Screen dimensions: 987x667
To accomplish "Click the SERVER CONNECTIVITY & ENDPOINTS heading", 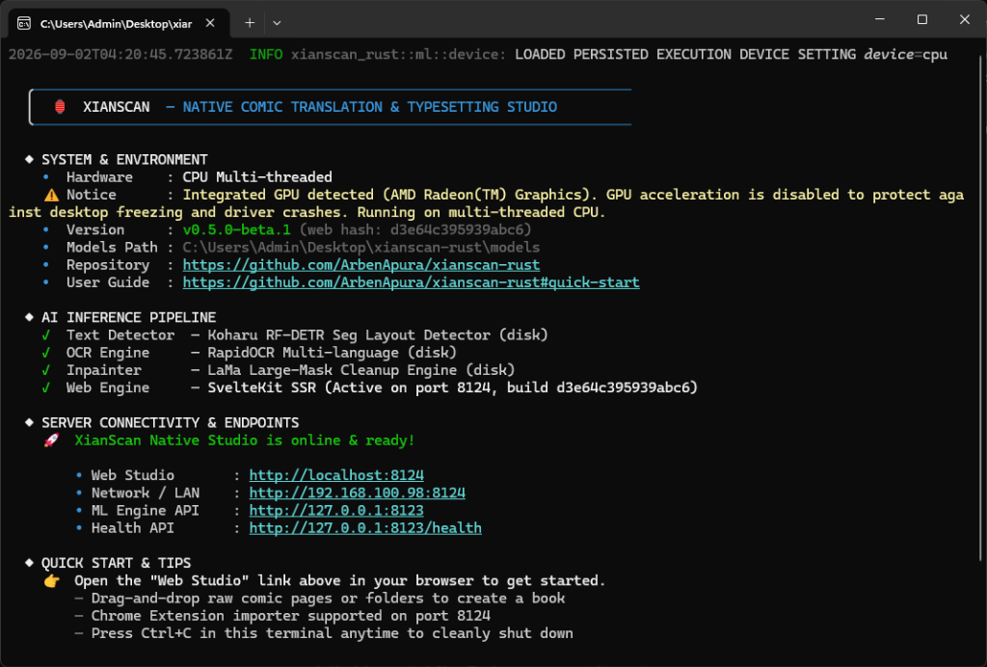I will [171, 423].
